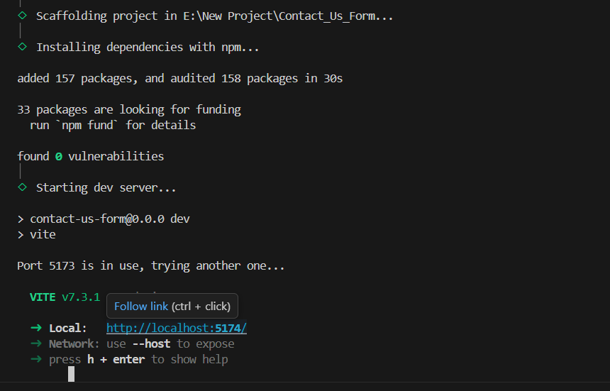610x391 pixels.
Task: Click the diamond marker beside Scaffolding project
Action: click(x=22, y=15)
